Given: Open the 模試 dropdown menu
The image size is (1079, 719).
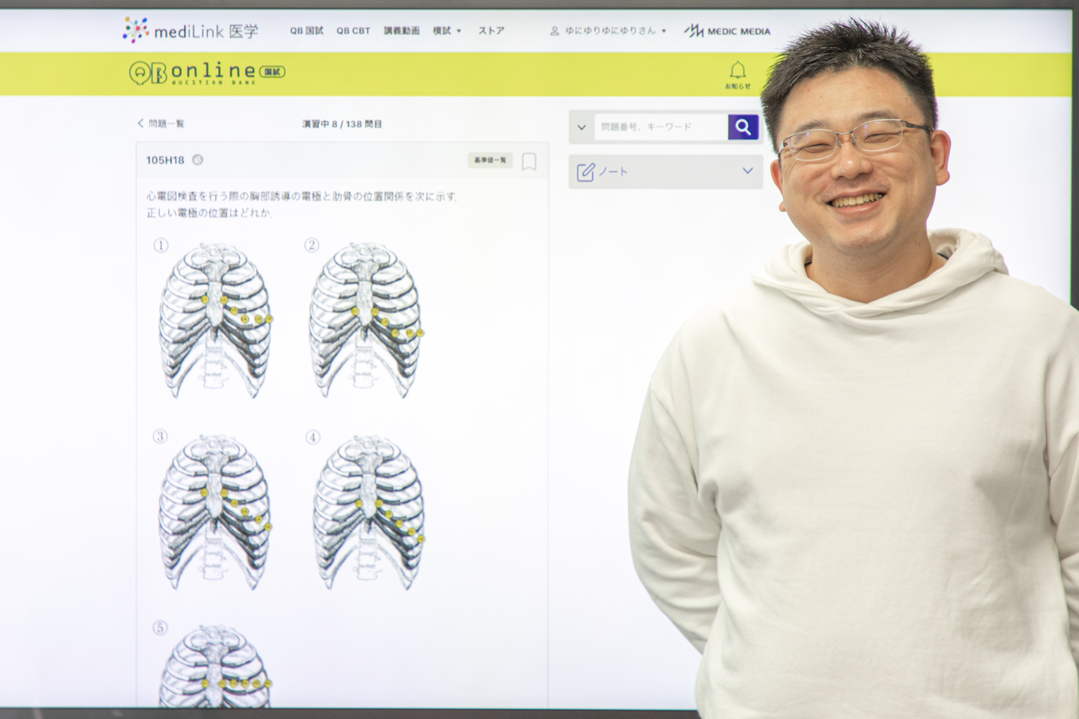Looking at the screenshot, I should tap(447, 31).
